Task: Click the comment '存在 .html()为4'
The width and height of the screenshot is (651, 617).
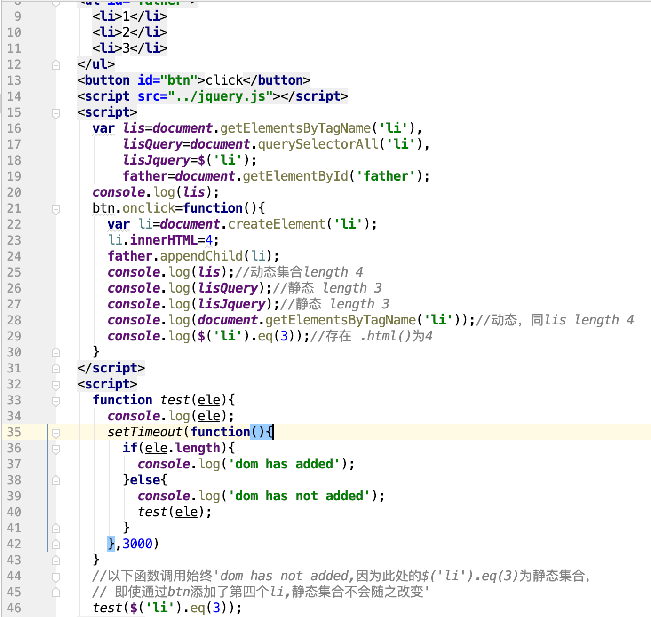Action: 372,336
